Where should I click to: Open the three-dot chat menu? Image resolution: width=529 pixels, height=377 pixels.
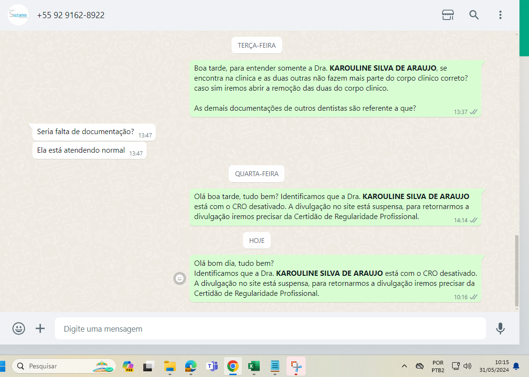tap(500, 15)
